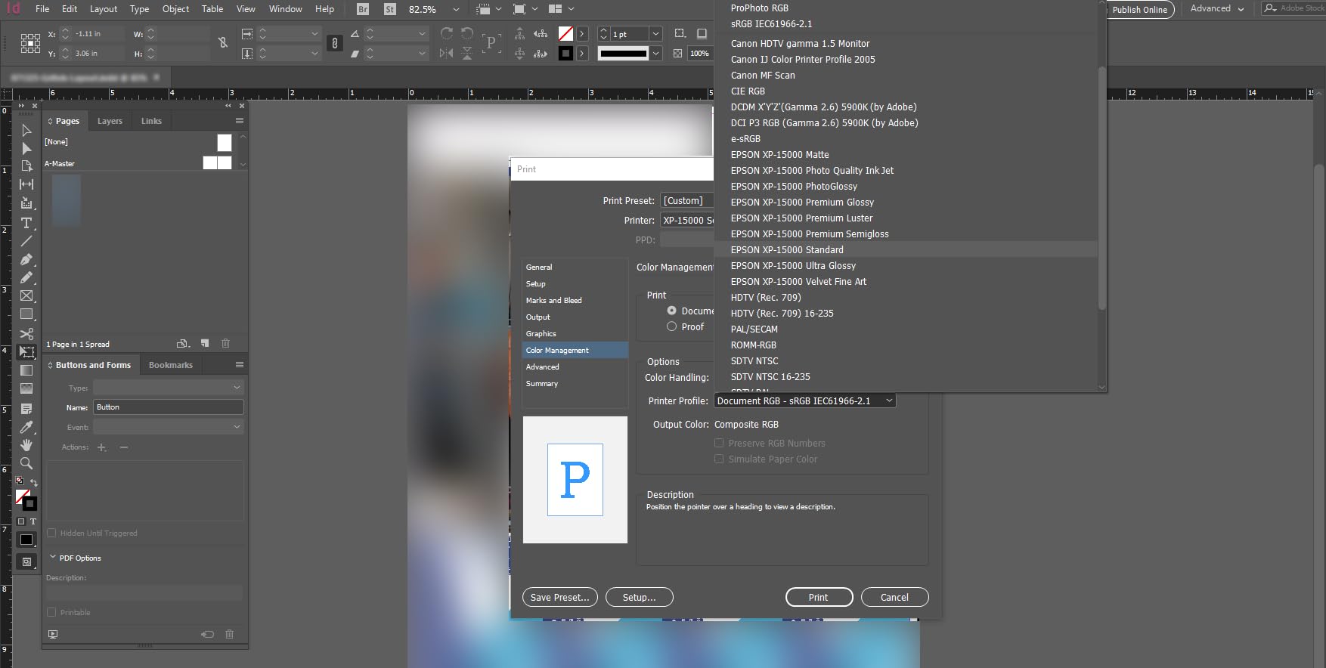Switch to the Layers panel tab
This screenshot has height=668, width=1326.
click(x=110, y=121)
